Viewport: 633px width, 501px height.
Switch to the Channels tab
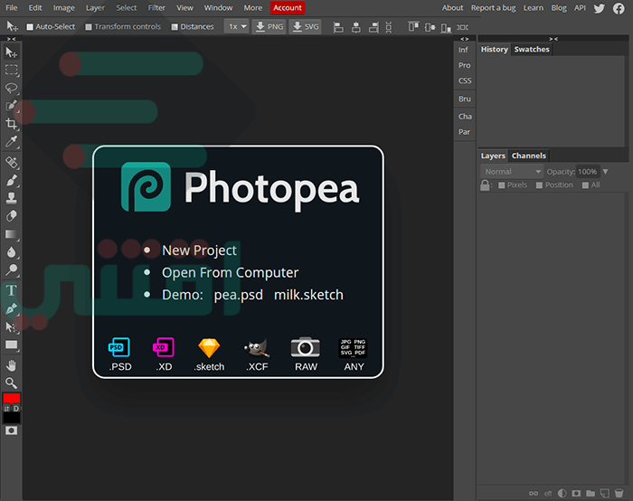(x=528, y=156)
